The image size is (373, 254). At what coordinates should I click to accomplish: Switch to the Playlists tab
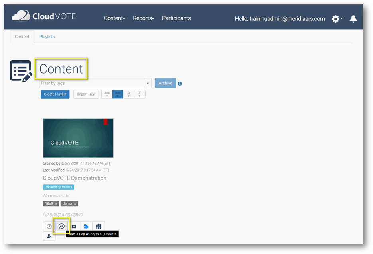point(47,37)
